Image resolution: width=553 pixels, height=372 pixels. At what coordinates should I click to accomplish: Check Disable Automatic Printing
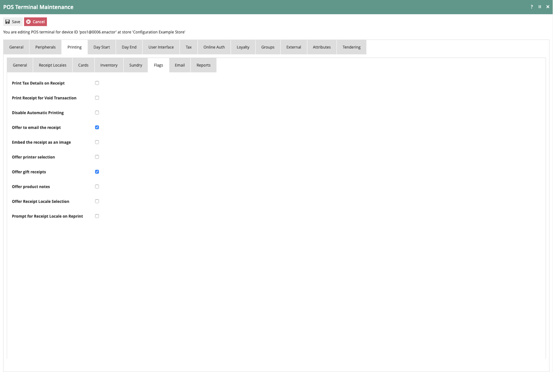click(x=97, y=113)
